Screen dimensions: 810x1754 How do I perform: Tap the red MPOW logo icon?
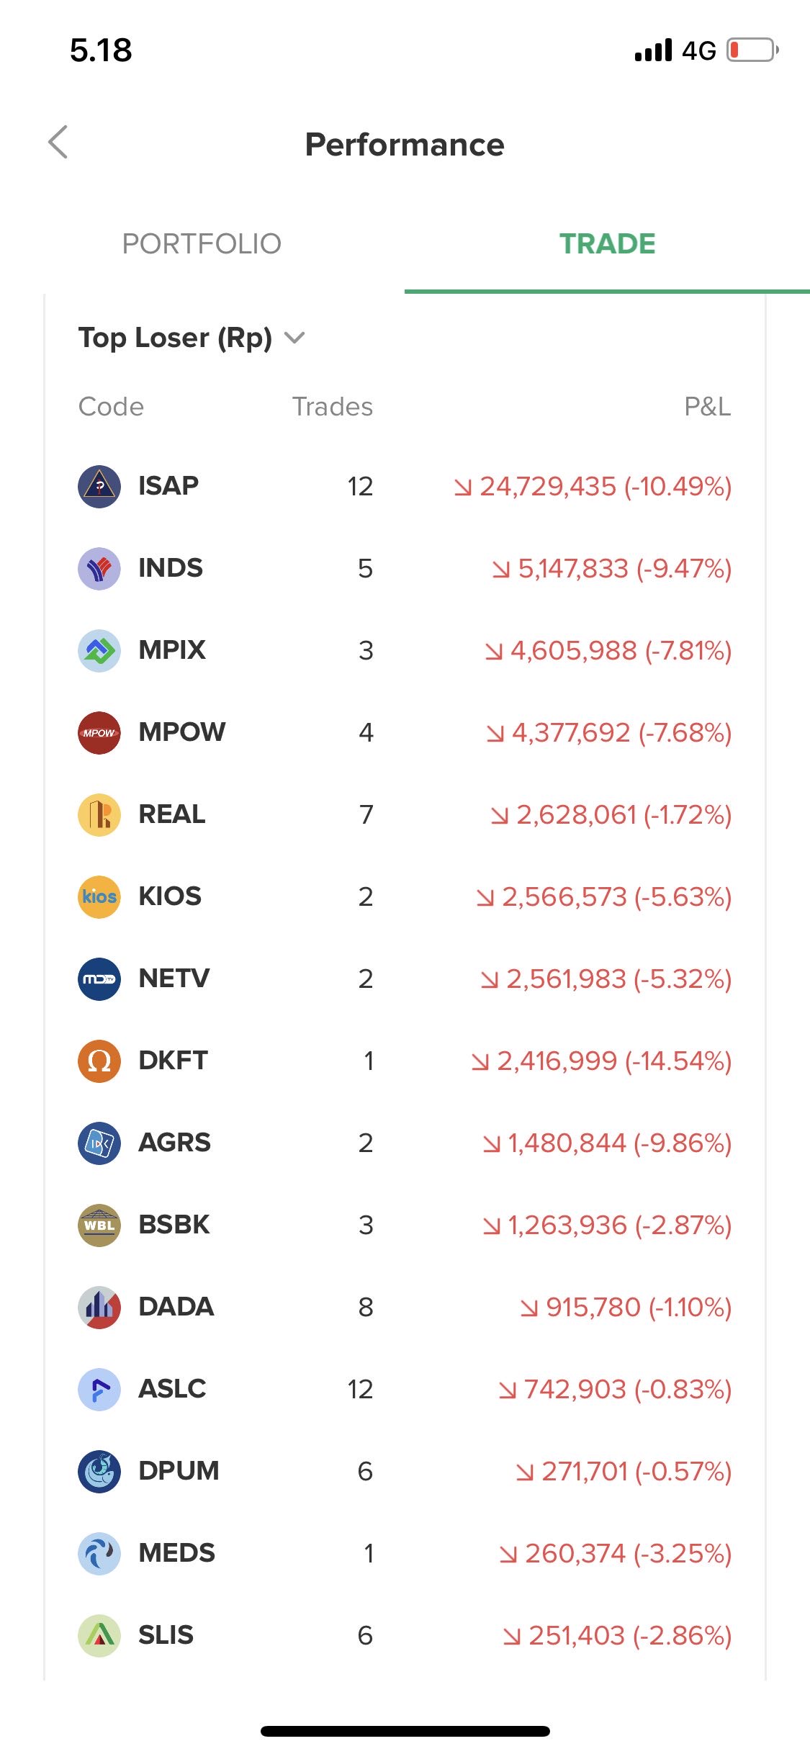point(99,733)
